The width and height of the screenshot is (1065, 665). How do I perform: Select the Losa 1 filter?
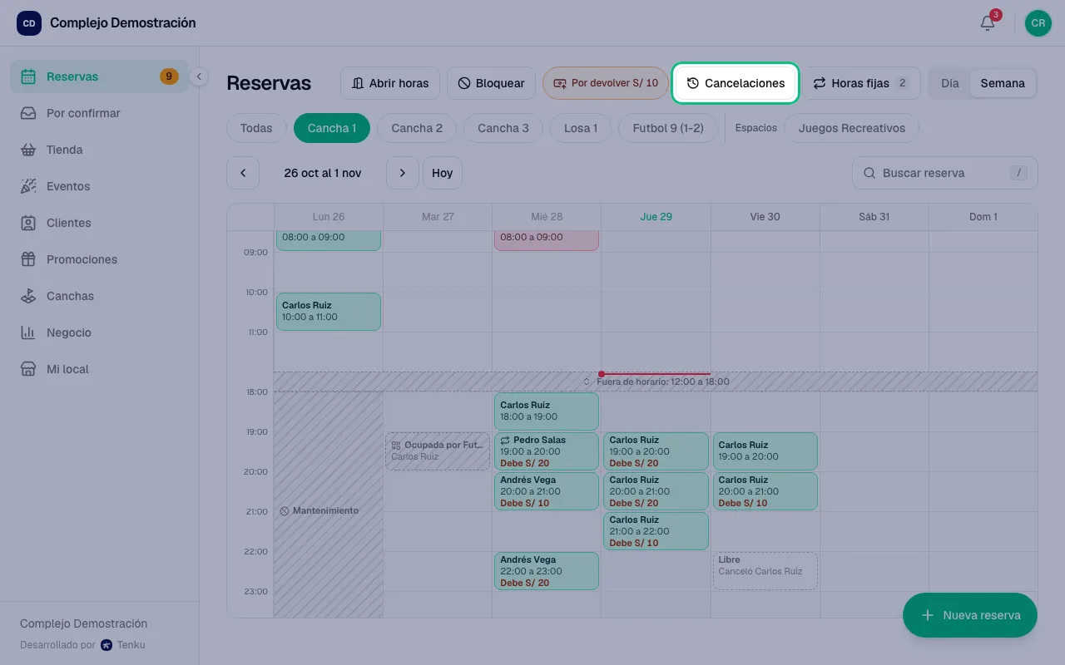click(581, 128)
